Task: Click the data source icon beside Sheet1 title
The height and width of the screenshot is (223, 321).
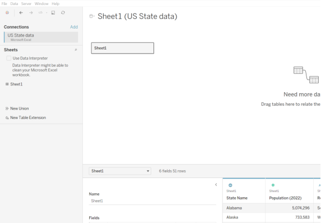Action: pyautogui.click(x=91, y=16)
